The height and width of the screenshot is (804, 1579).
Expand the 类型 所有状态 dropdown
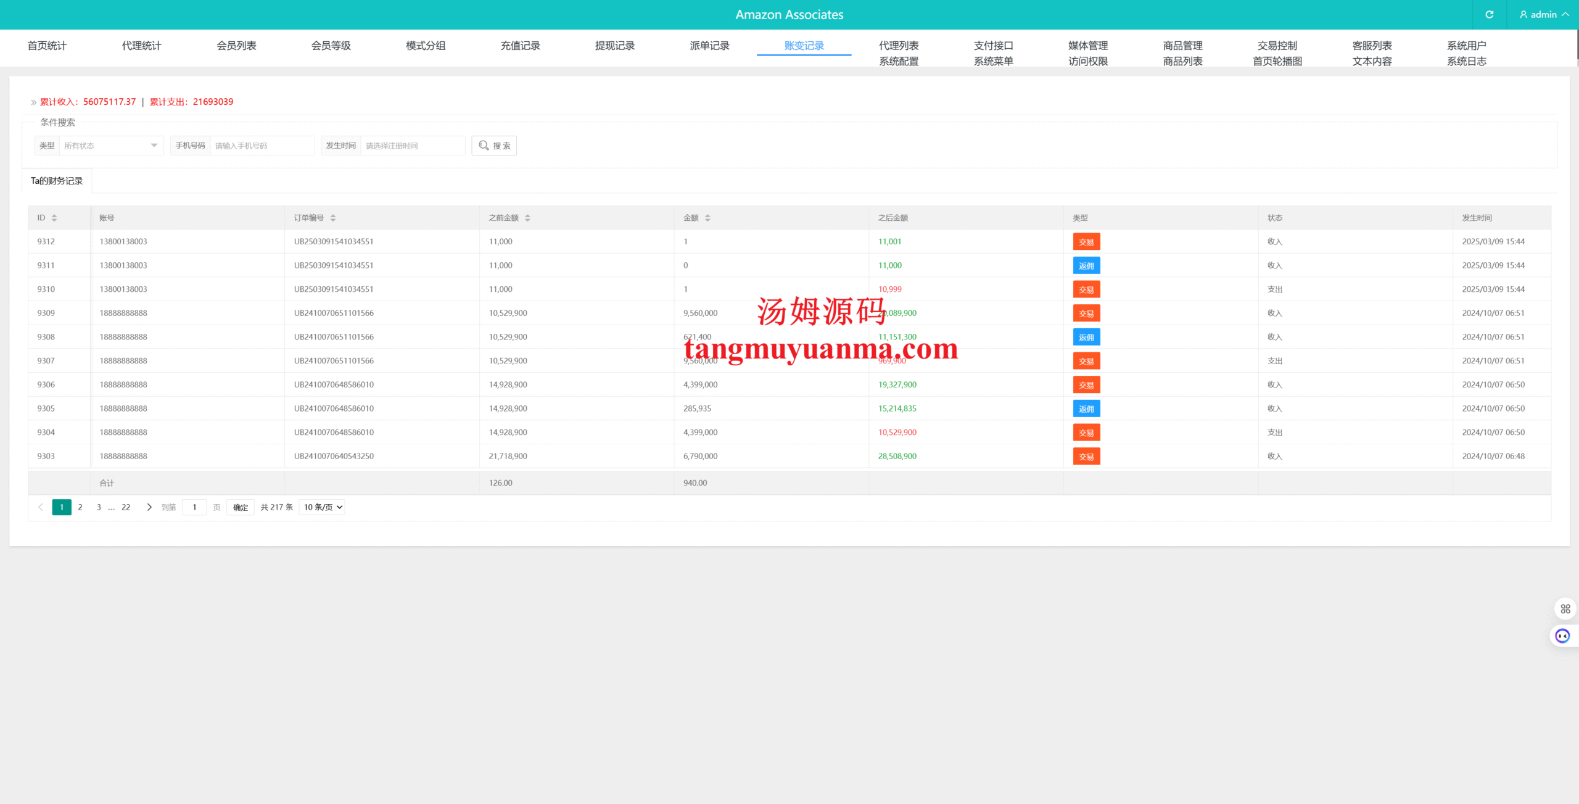111,146
